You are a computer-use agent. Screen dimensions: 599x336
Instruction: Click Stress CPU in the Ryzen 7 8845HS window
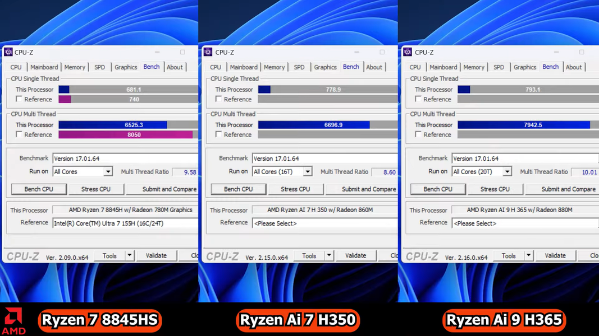[96, 189]
